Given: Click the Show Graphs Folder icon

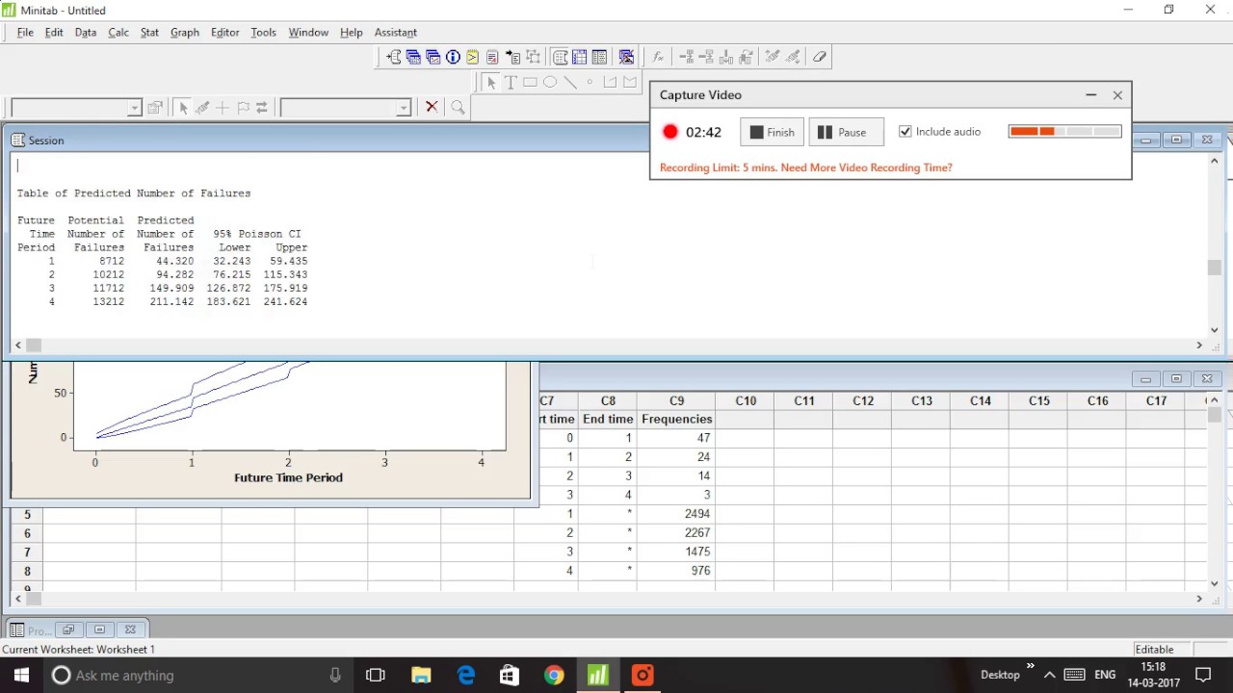Looking at the screenshot, I should 433,57.
